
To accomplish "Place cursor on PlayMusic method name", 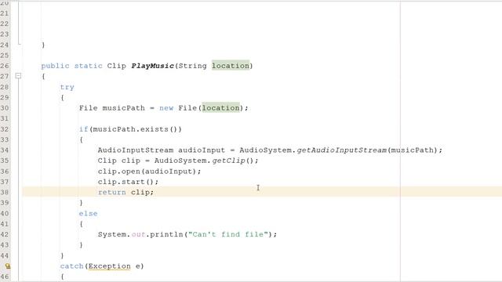I will [x=152, y=66].
